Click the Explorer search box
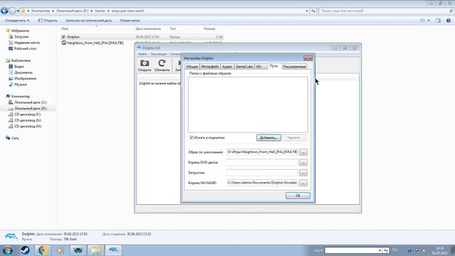 click(384, 11)
